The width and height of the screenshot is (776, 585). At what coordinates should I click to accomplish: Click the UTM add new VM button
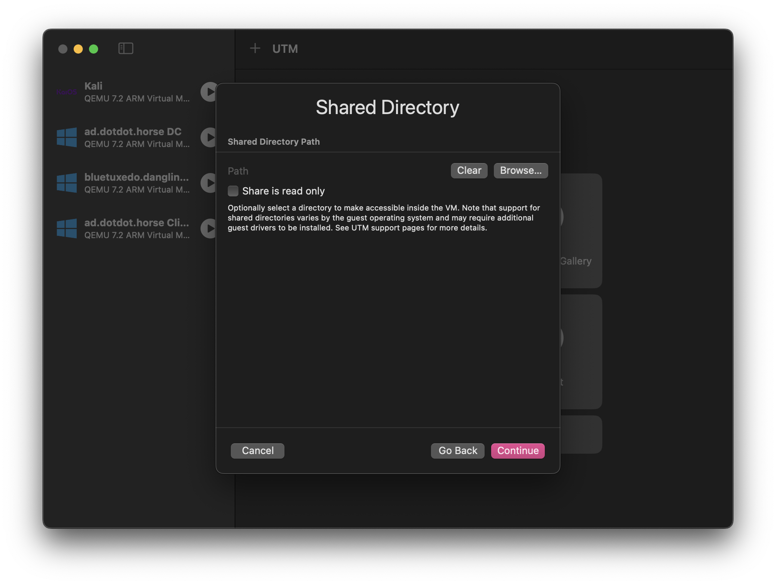coord(255,49)
